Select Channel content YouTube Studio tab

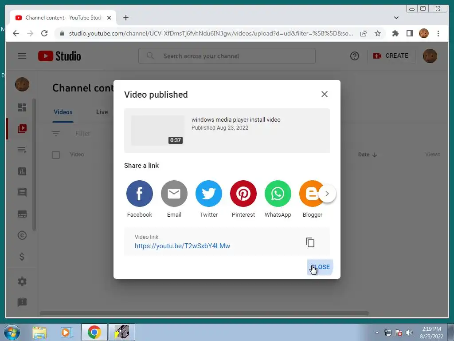(63, 18)
